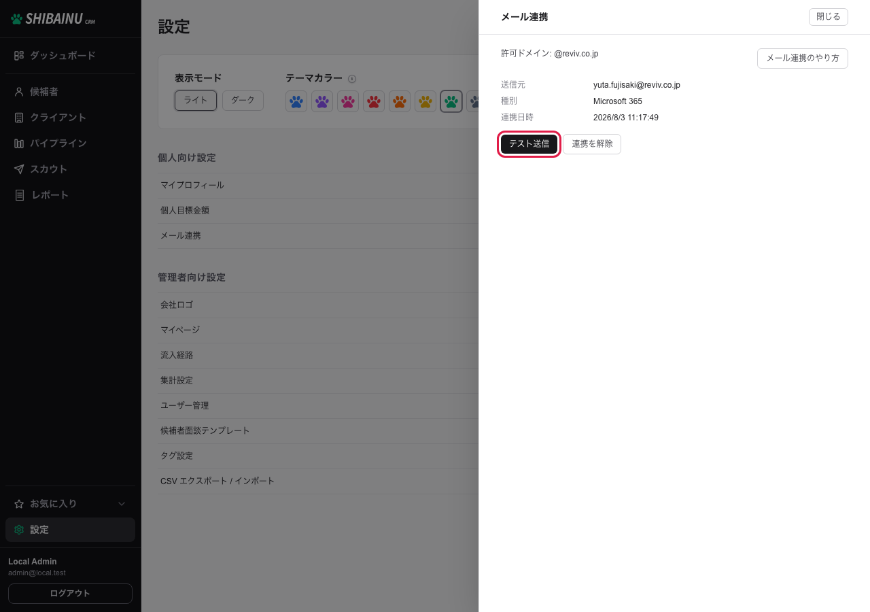Screen dimensions: 870x612
Task: Open クライアント from sidebar
Action: point(71,118)
